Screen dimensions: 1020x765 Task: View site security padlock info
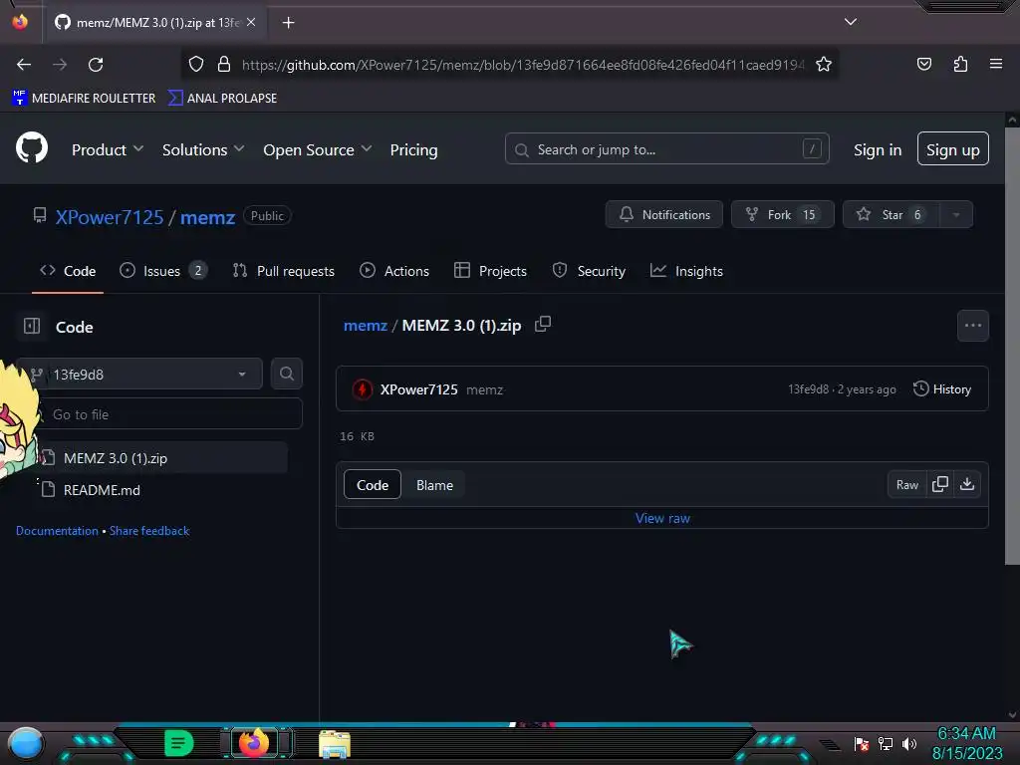[x=224, y=64]
